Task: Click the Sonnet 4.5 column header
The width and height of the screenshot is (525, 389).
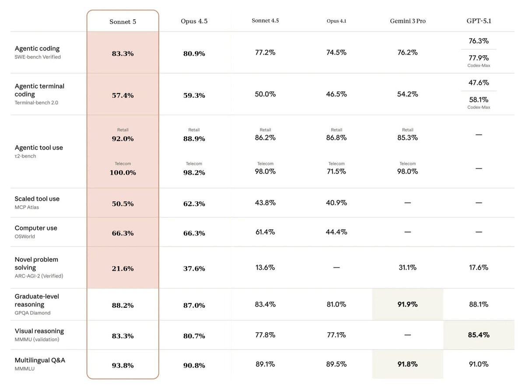Action: coord(265,21)
